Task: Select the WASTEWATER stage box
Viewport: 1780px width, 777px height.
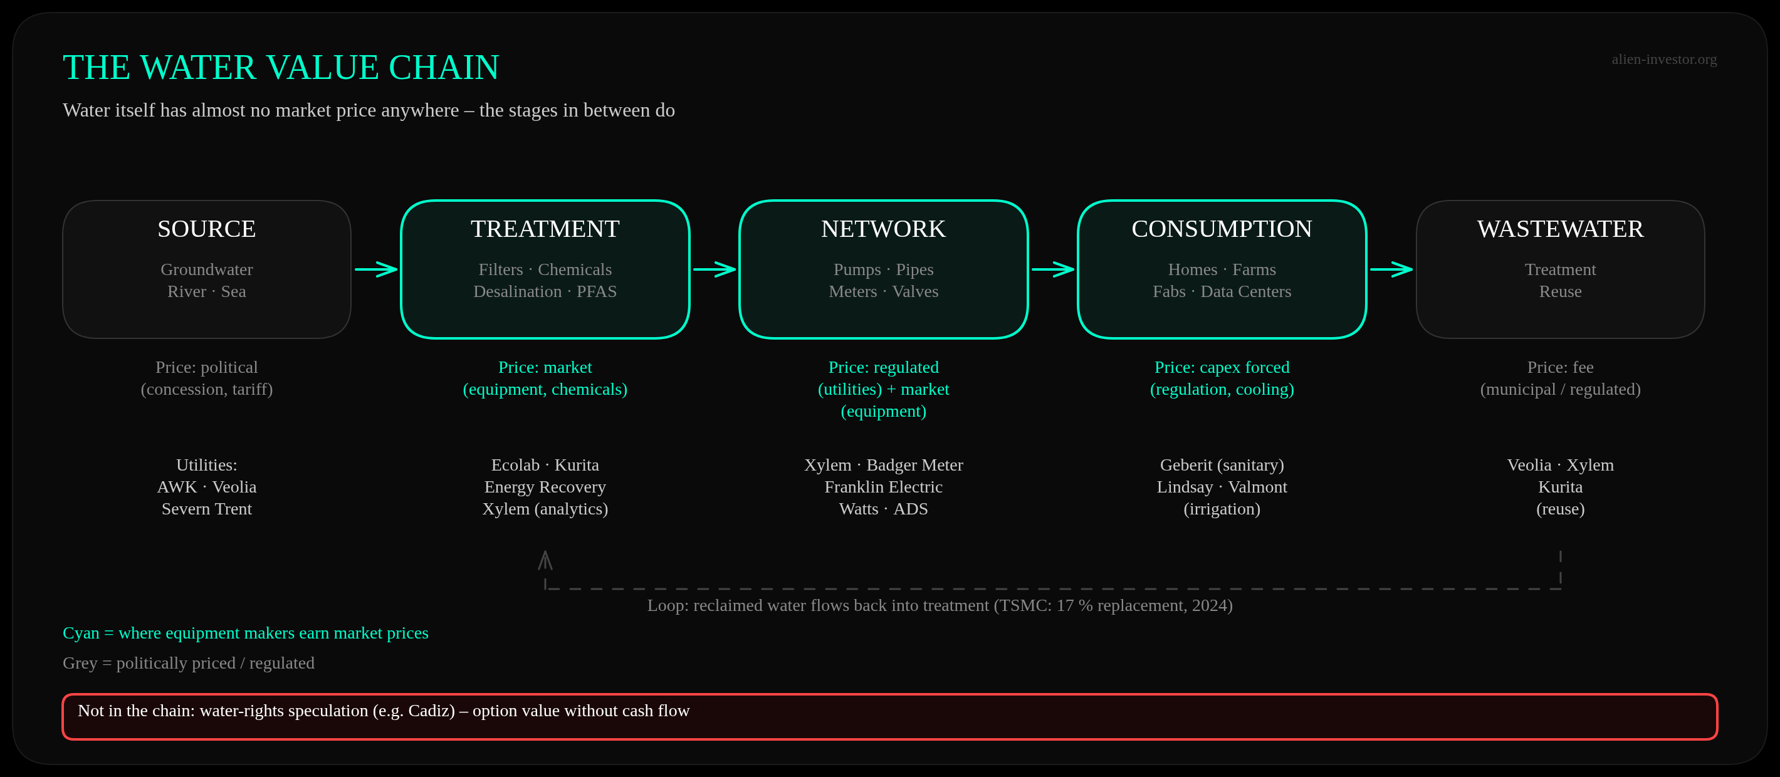Action: (1560, 269)
